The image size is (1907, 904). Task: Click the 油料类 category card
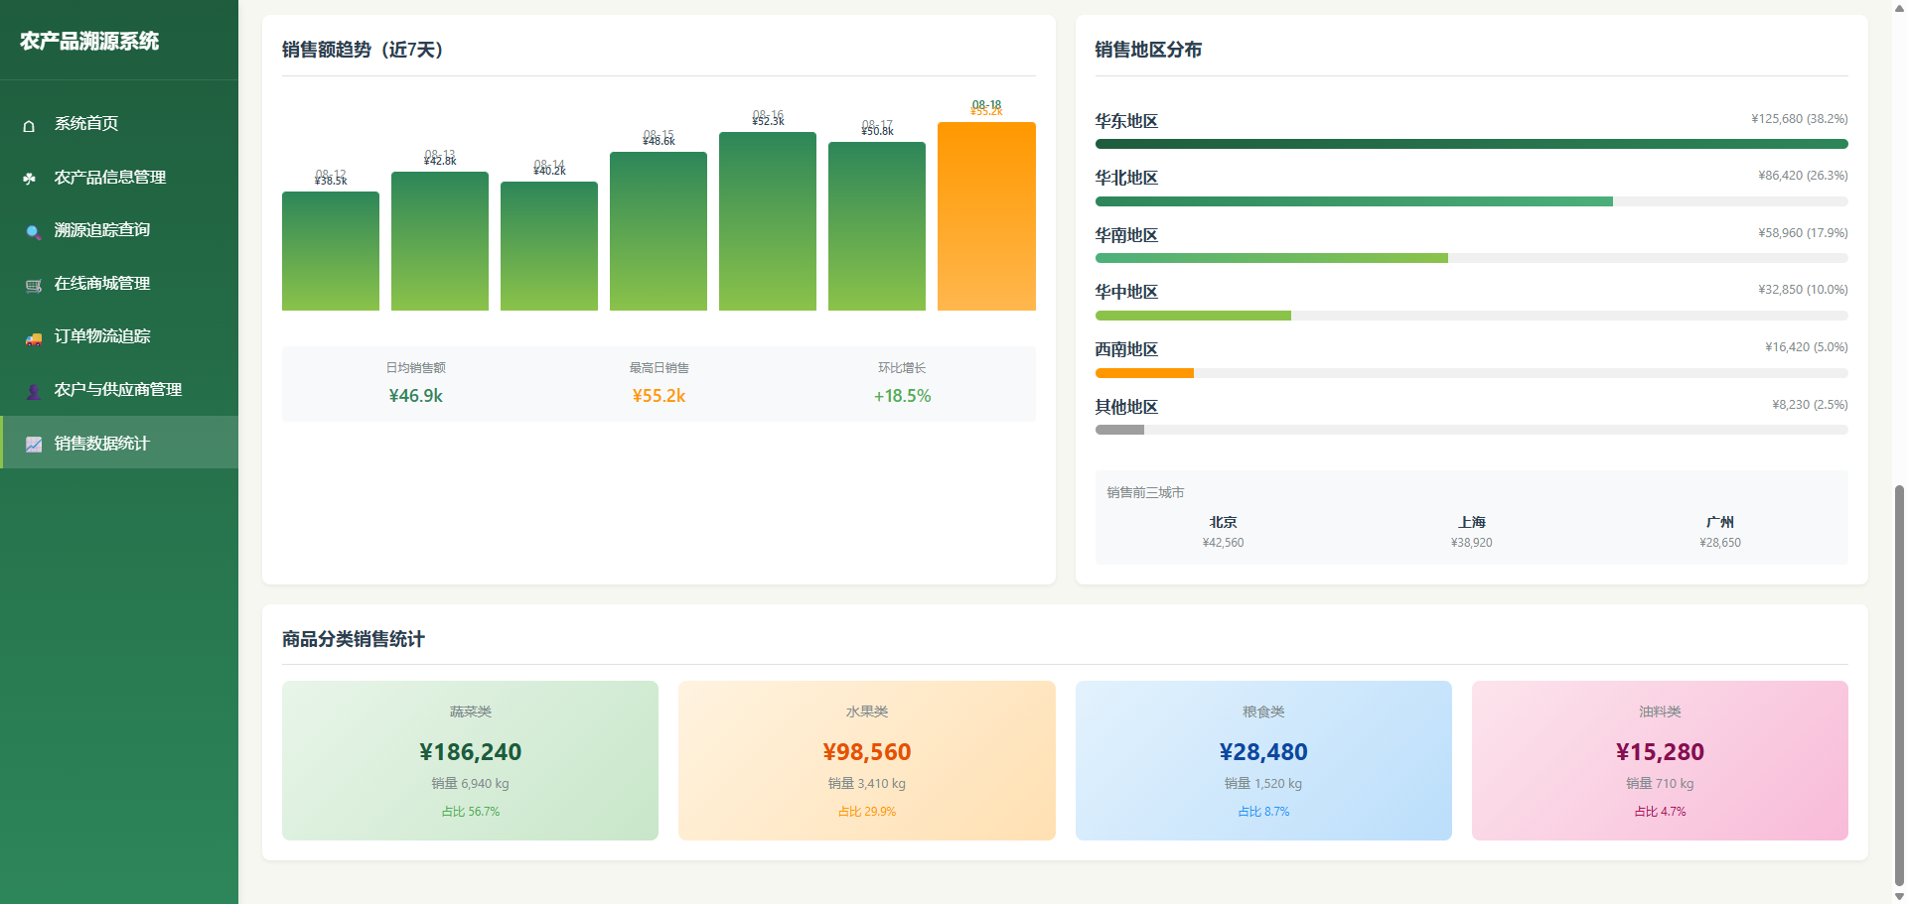[x=1660, y=760]
